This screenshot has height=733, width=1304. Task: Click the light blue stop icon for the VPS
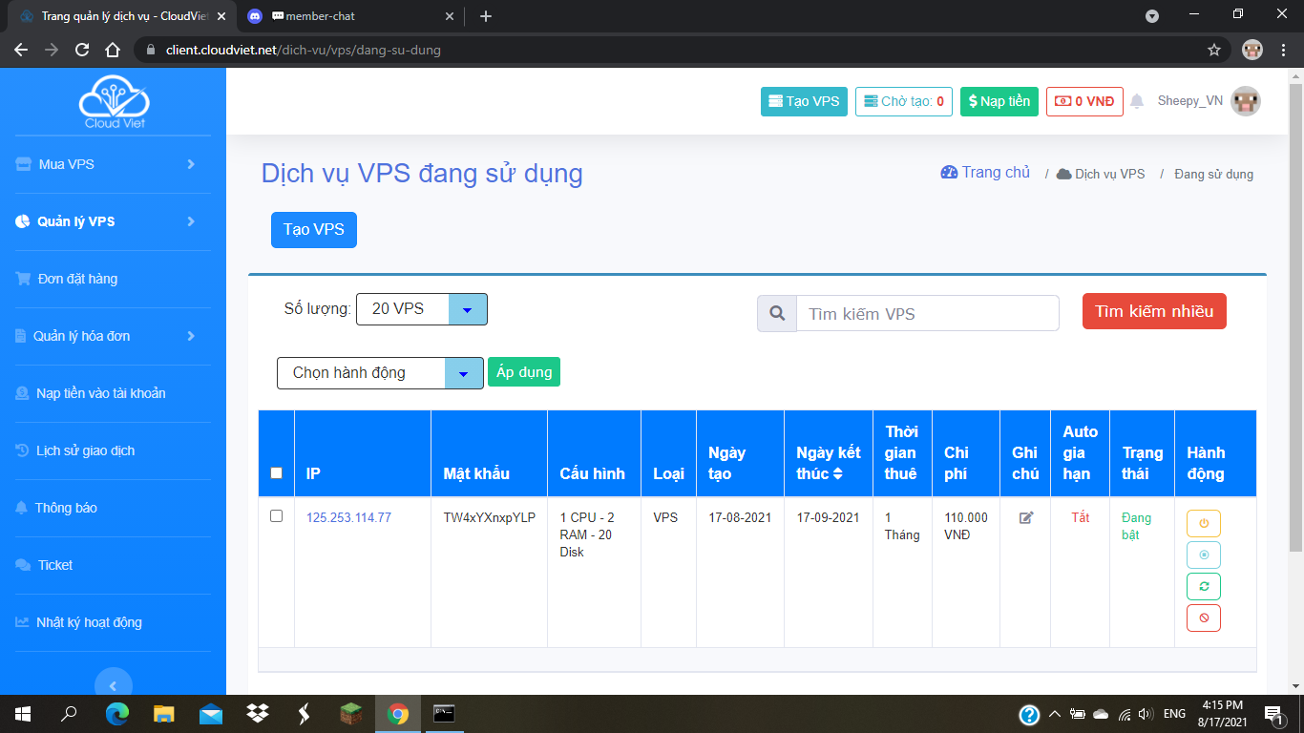pos(1203,555)
